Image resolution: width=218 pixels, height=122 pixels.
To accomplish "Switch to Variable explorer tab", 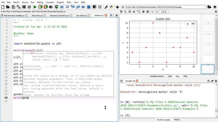I will pyautogui.click(x=157, y=76).
